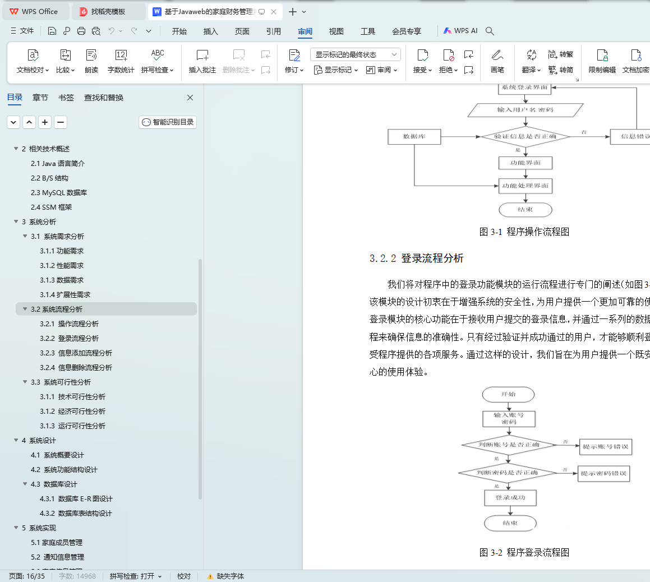
Task: Jump to 2.3 MySQL 数据库 heading
Action: [59, 192]
